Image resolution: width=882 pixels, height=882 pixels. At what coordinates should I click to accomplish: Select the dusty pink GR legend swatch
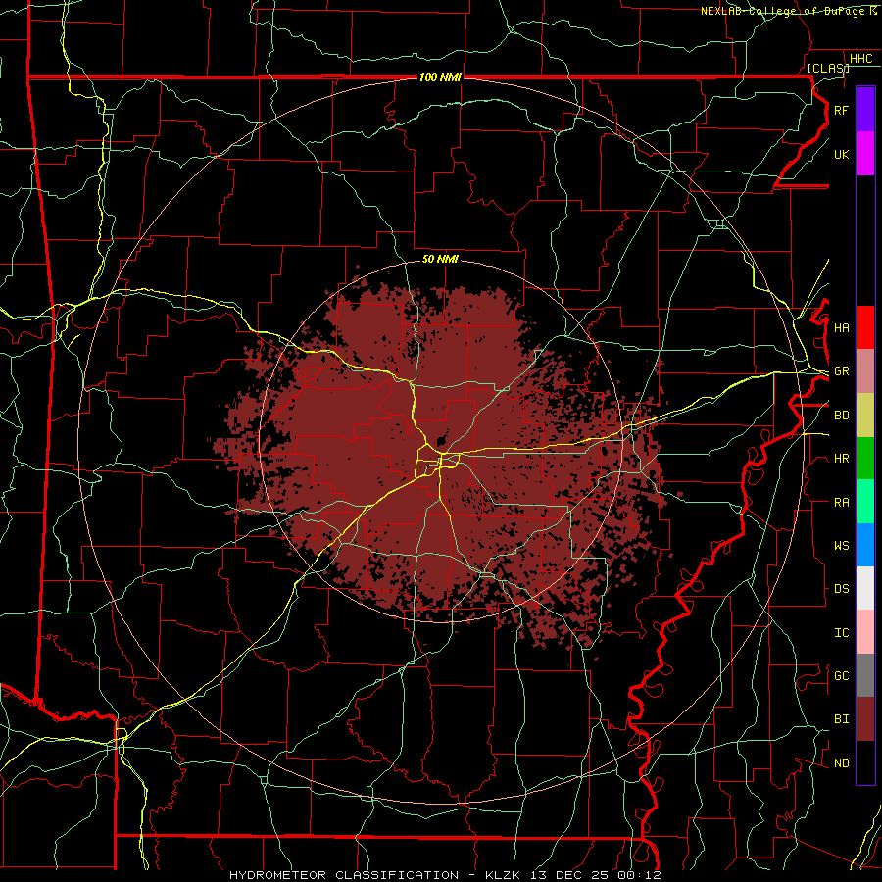[865, 371]
